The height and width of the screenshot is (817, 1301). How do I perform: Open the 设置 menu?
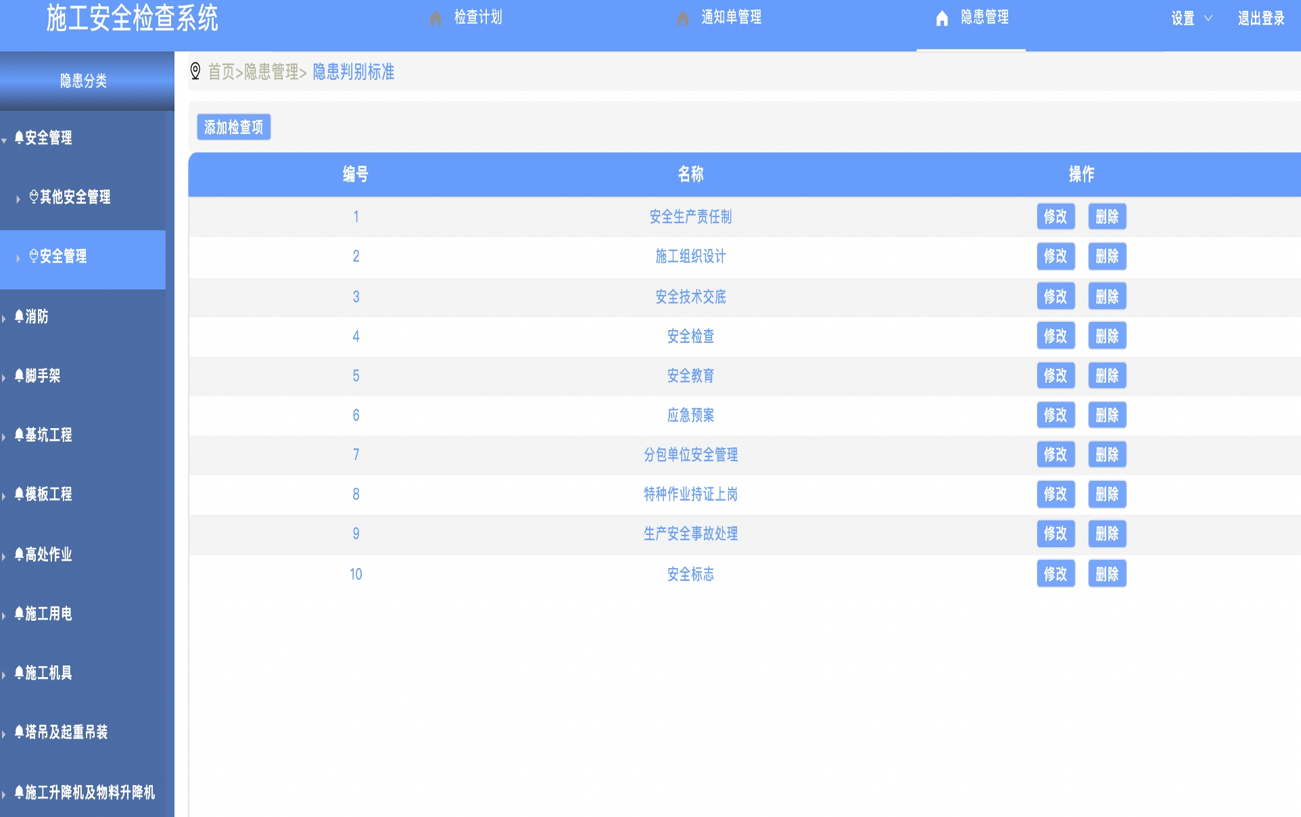pyautogui.click(x=1183, y=18)
